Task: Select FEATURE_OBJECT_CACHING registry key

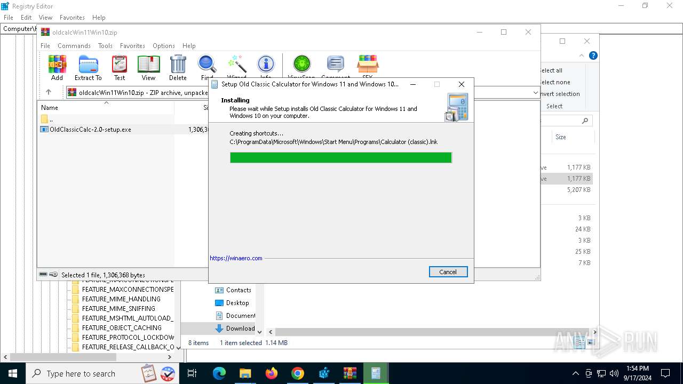Action: pyautogui.click(x=122, y=328)
